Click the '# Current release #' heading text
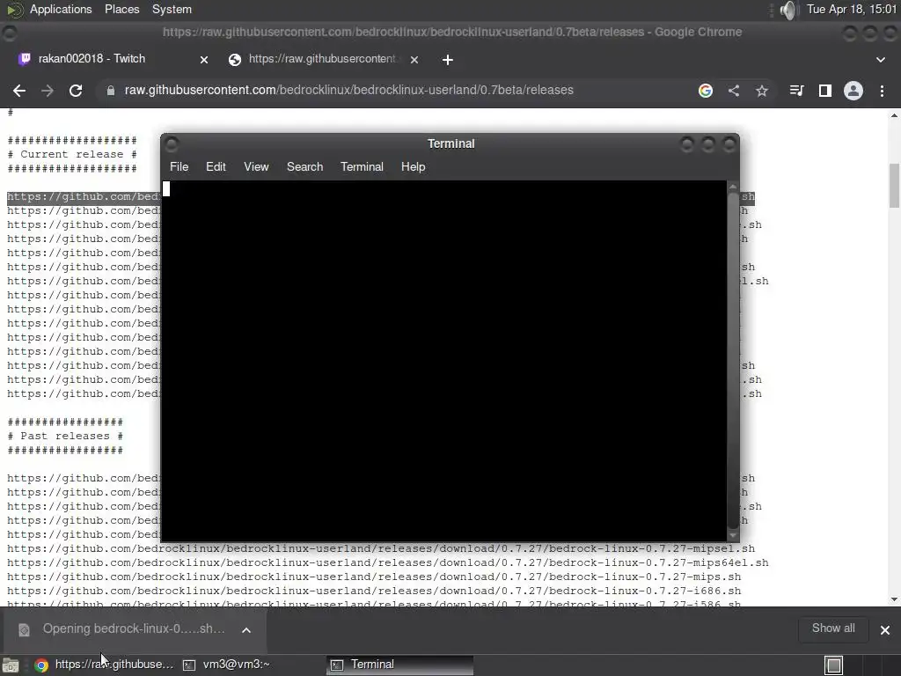This screenshot has width=901, height=676. point(72,154)
